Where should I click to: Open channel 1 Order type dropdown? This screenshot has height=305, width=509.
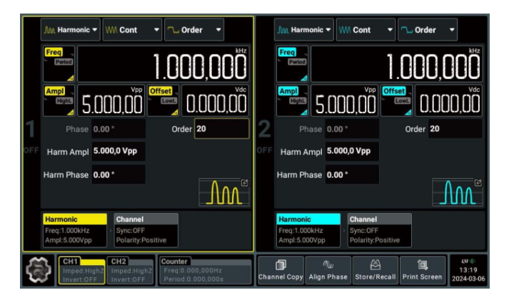pos(194,30)
